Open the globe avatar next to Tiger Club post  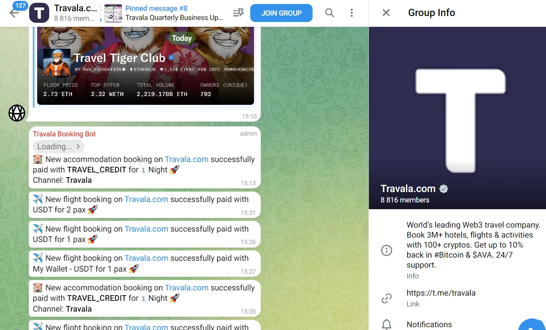(x=17, y=113)
